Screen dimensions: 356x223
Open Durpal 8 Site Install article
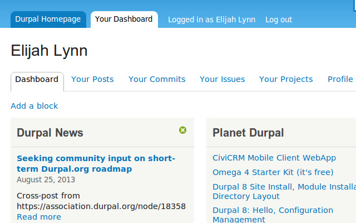(x=284, y=191)
